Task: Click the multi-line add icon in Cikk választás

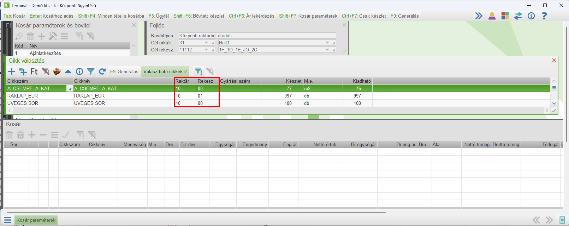Action: pos(23,71)
